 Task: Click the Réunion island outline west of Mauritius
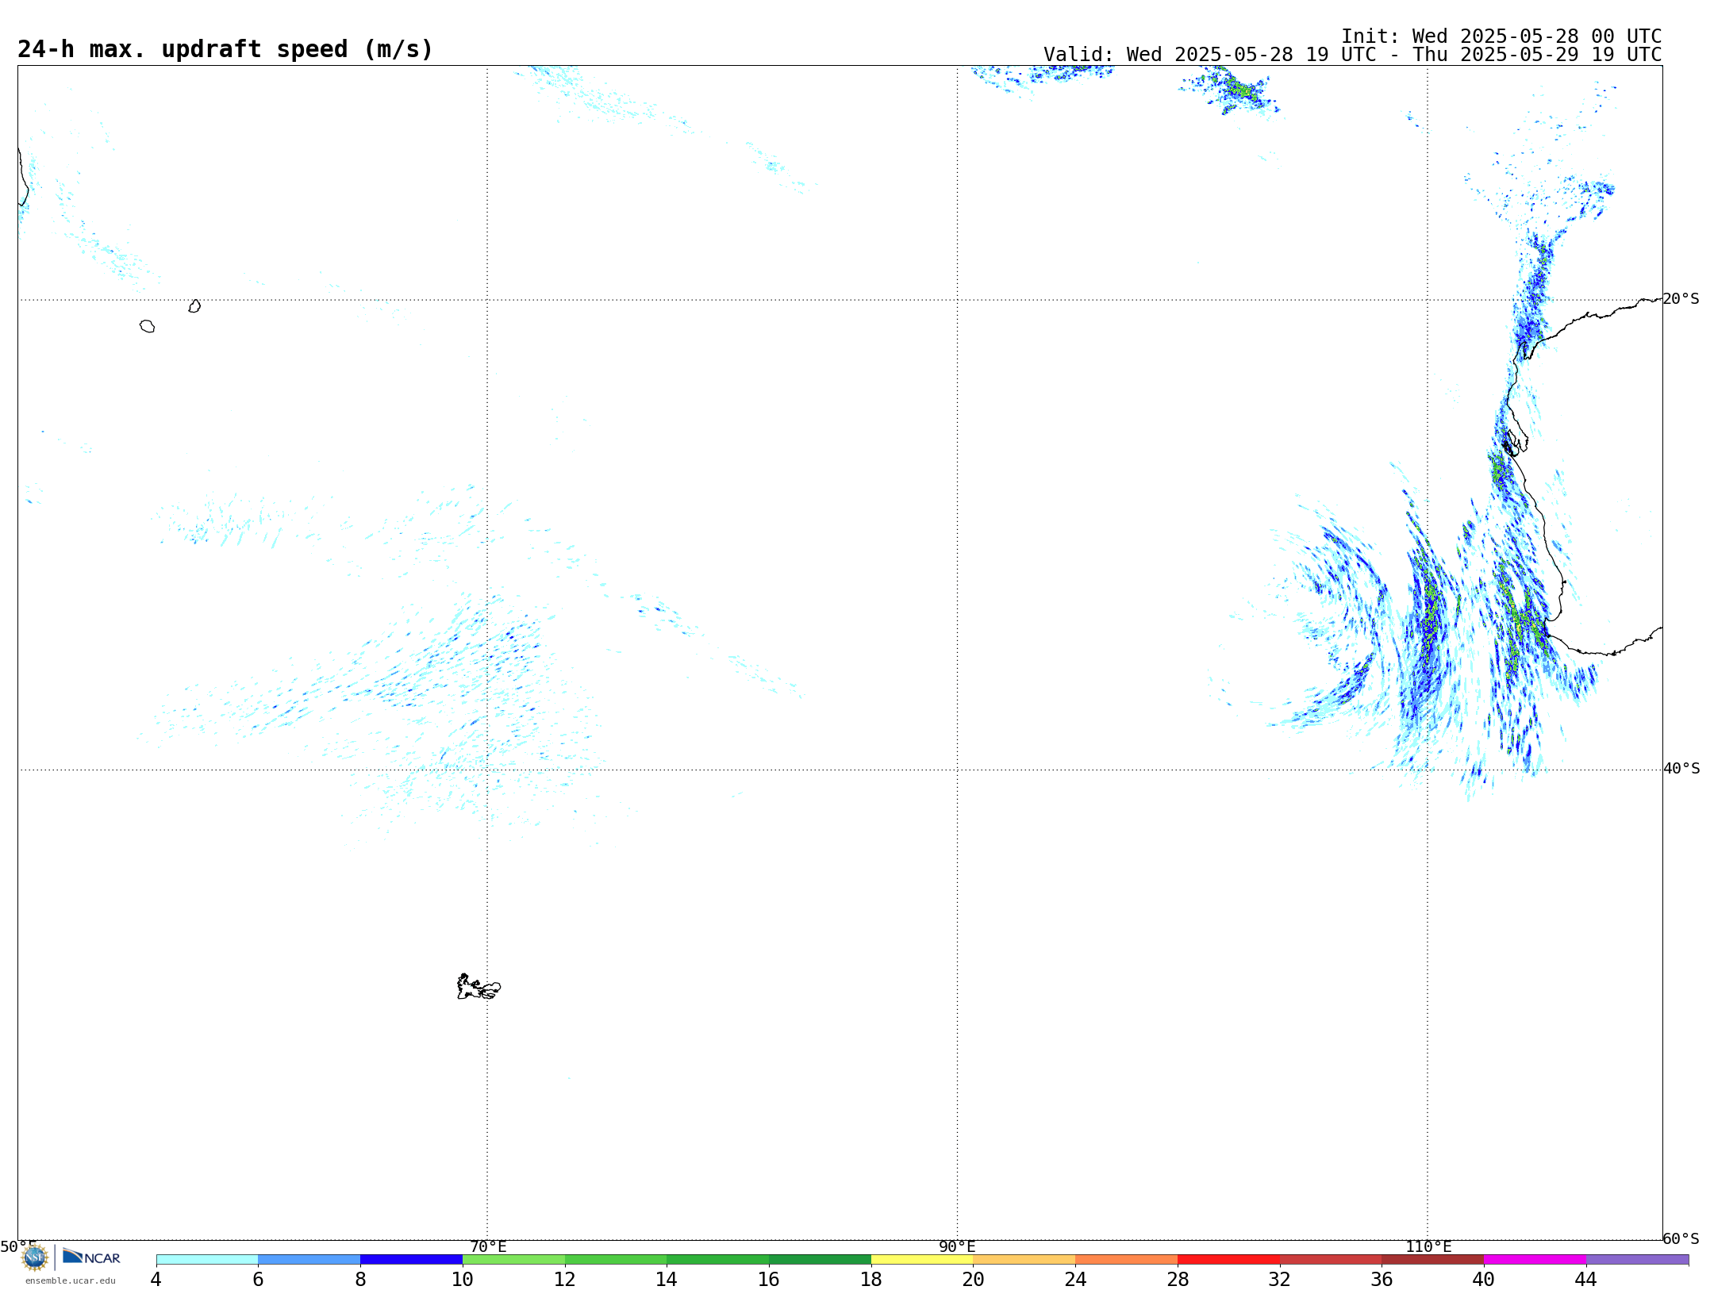click(x=147, y=326)
